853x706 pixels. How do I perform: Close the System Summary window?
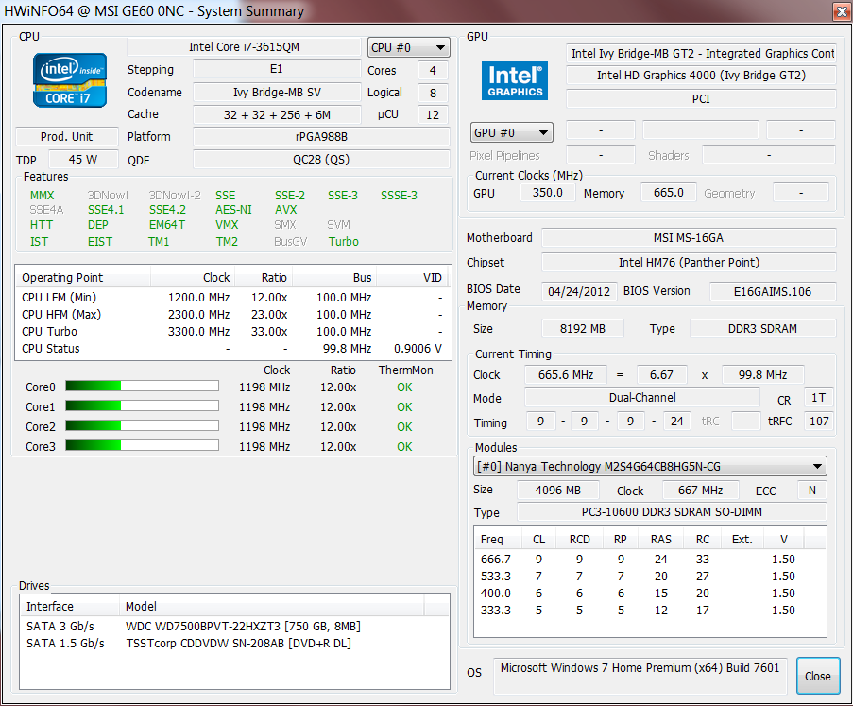tap(842, 11)
